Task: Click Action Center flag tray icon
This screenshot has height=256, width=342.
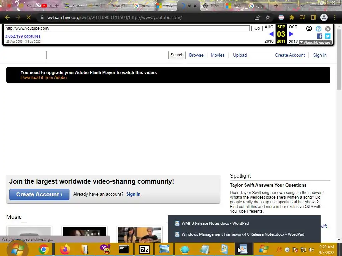Action: click(x=295, y=250)
